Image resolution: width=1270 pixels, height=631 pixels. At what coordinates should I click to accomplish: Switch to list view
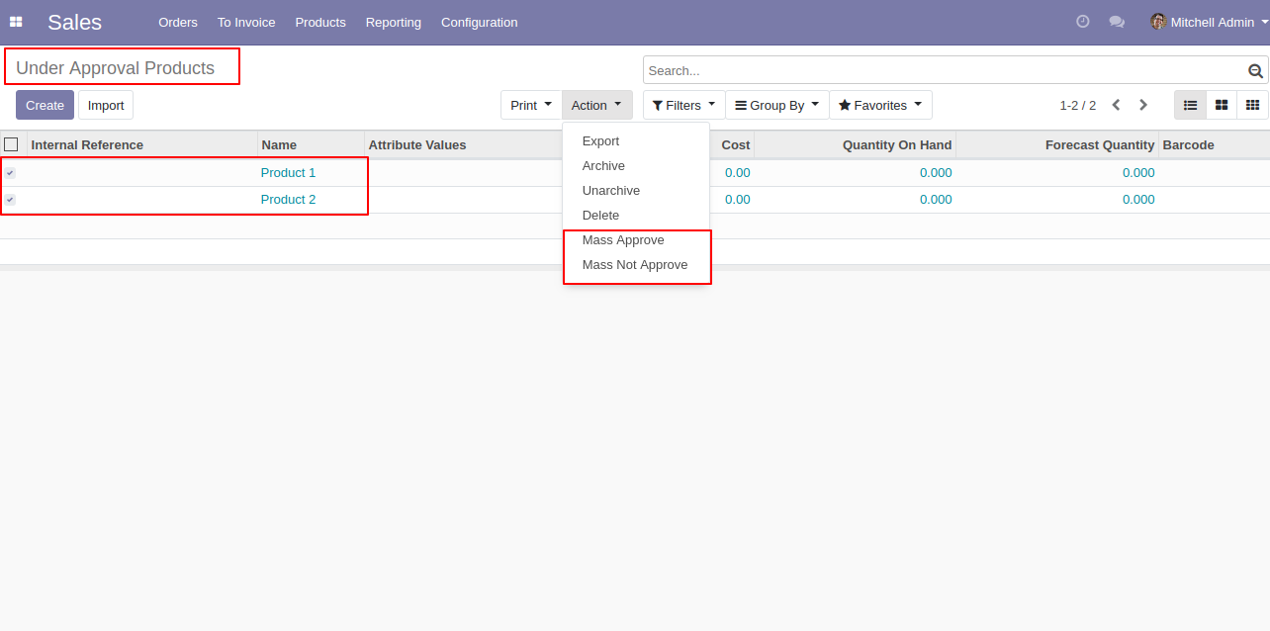tap(1190, 105)
